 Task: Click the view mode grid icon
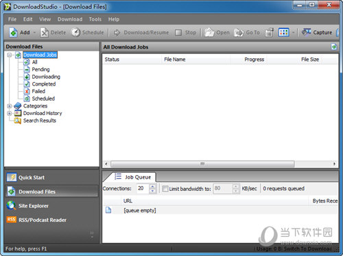pos(284,33)
